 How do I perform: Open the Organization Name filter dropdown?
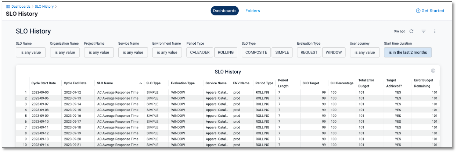coord(65,52)
